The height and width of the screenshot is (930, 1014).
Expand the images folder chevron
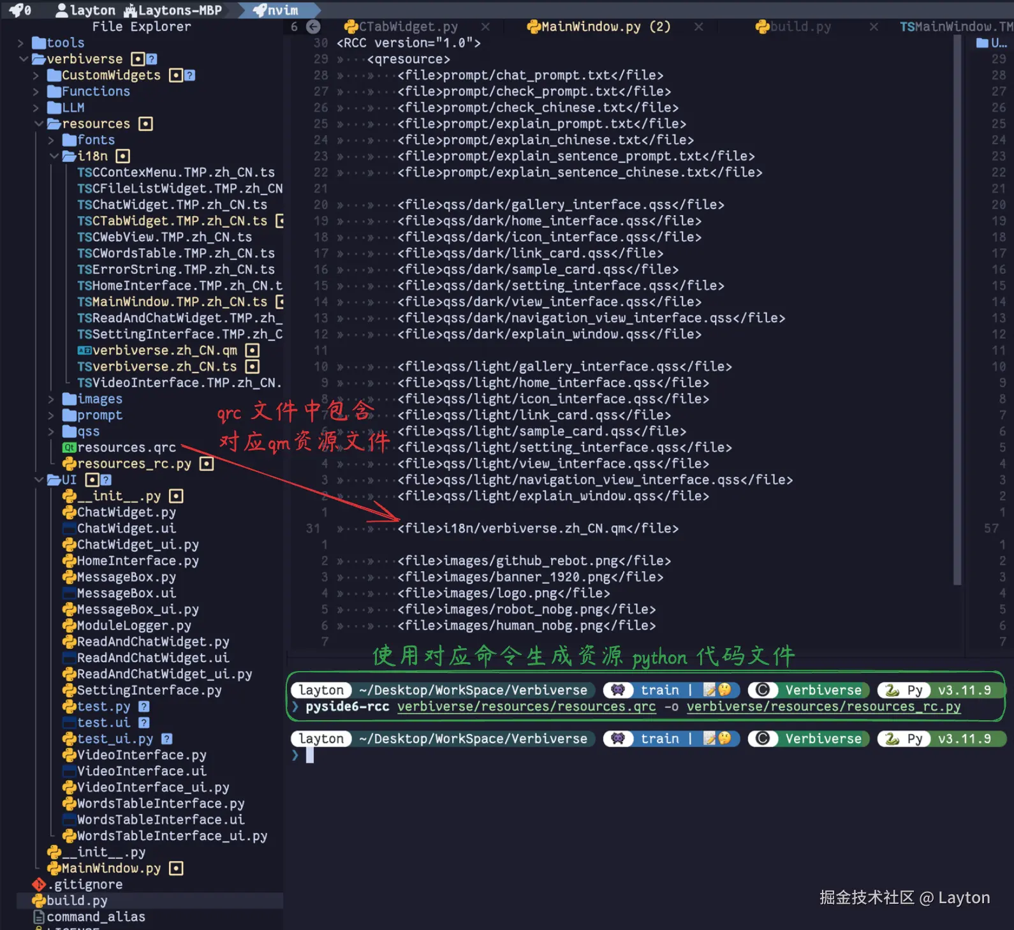[x=52, y=399]
